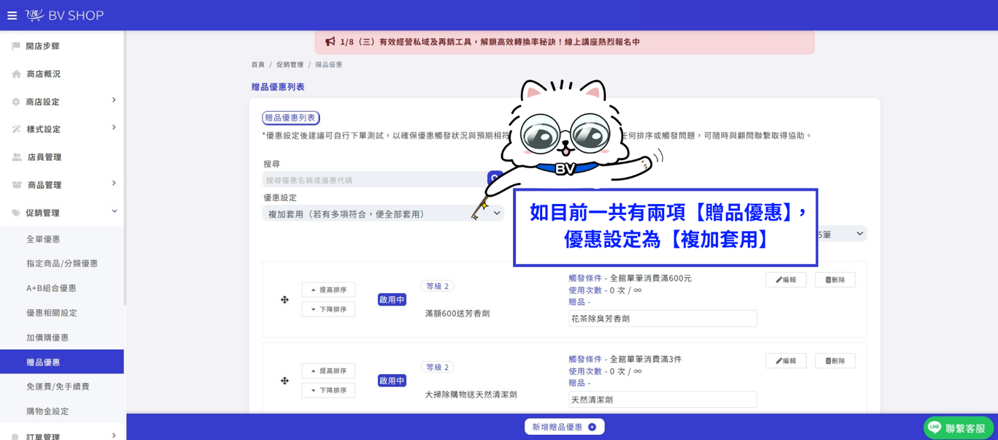Image resolution: width=998 pixels, height=440 pixels.
Task: Go to 優惠相關設定 in the sidebar
Action: coord(52,313)
